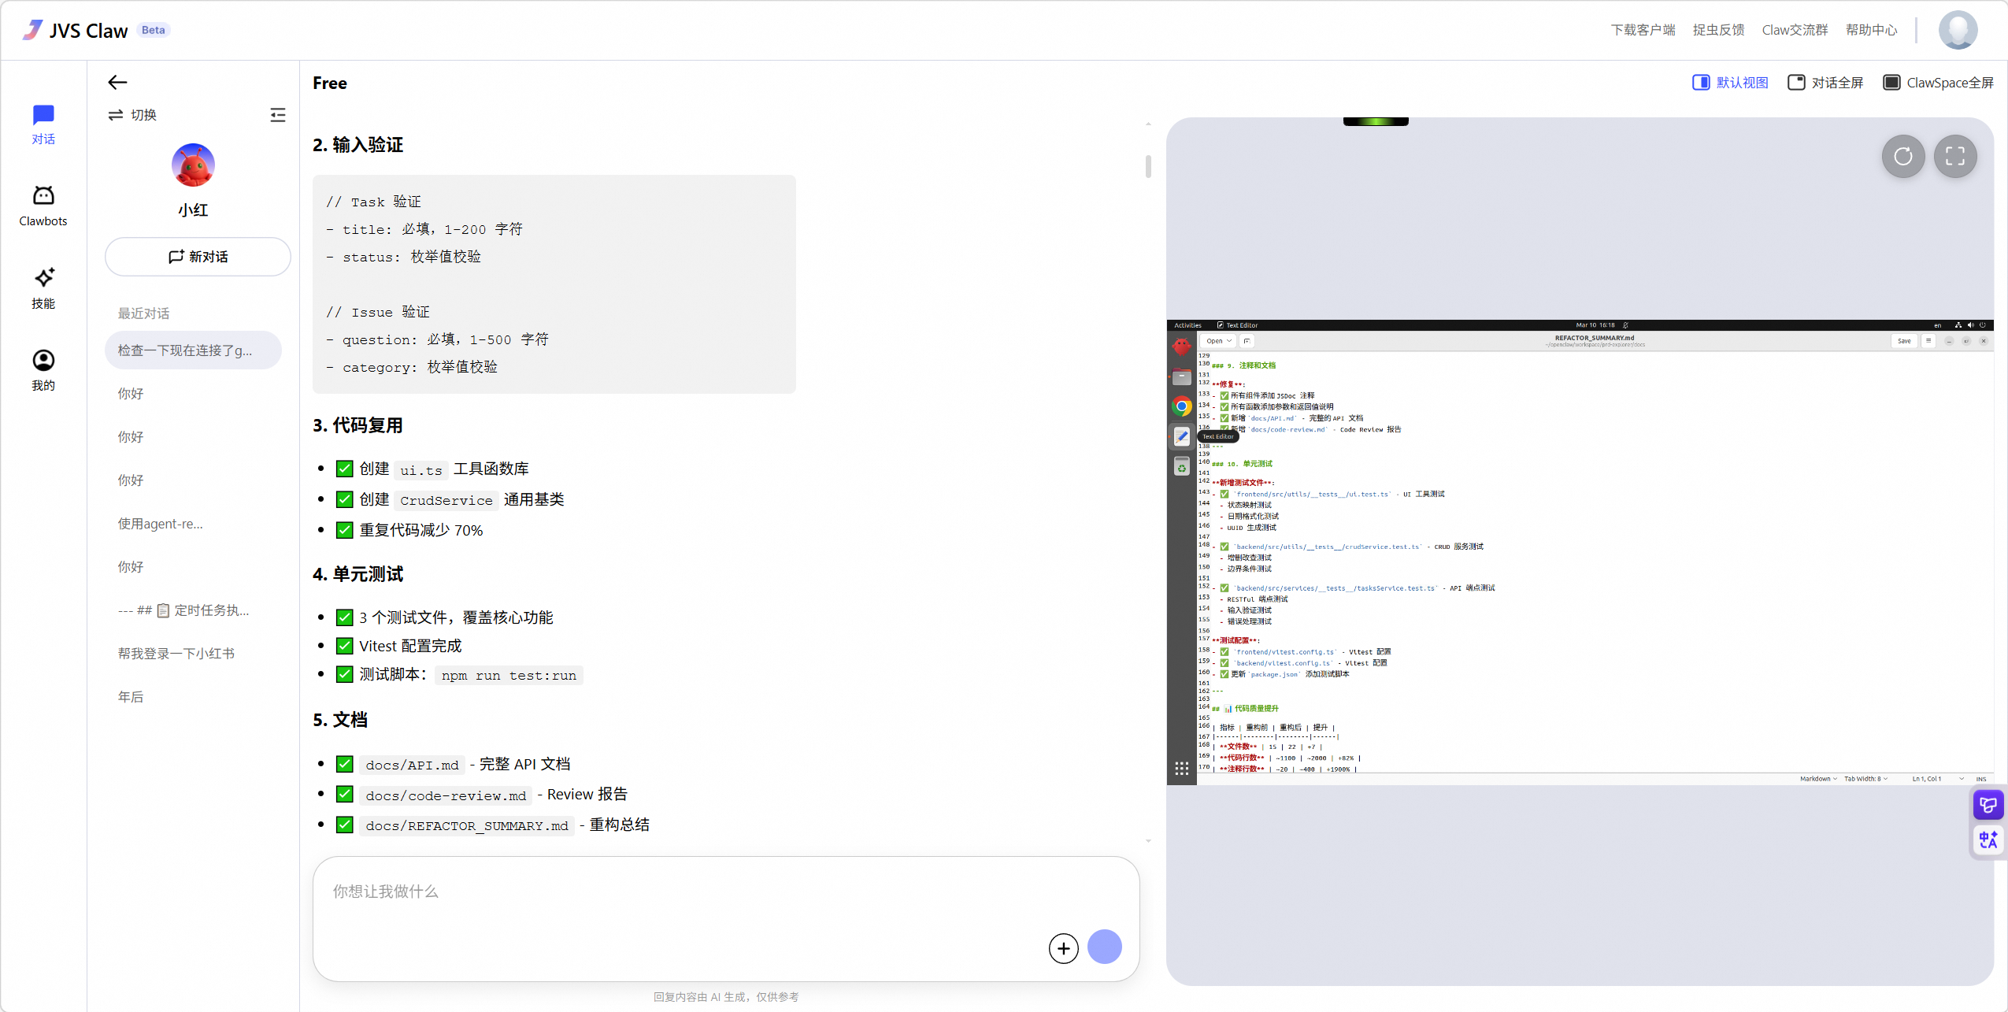Click Activities in the remote desktop bar
2008x1012 pixels.
click(1188, 324)
